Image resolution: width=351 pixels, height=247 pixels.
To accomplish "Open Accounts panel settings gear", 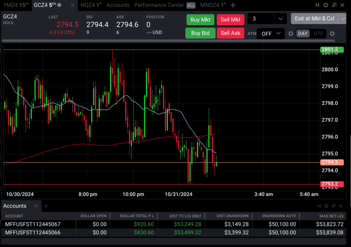I will [x=326, y=206].
